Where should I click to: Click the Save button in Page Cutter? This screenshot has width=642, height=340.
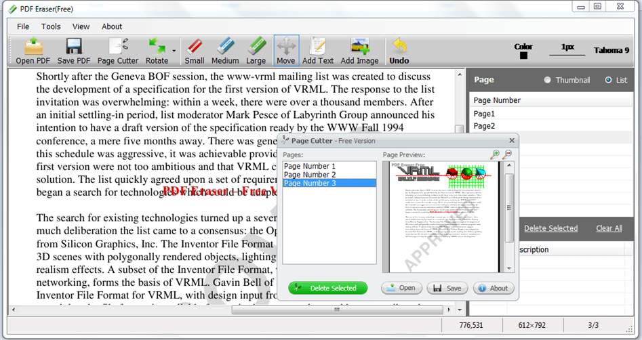click(447, 288)
